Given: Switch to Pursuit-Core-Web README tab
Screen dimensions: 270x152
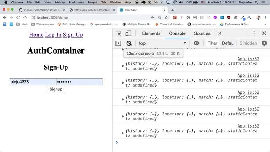Looking at the screenshot, I should (x=42, y=10).
